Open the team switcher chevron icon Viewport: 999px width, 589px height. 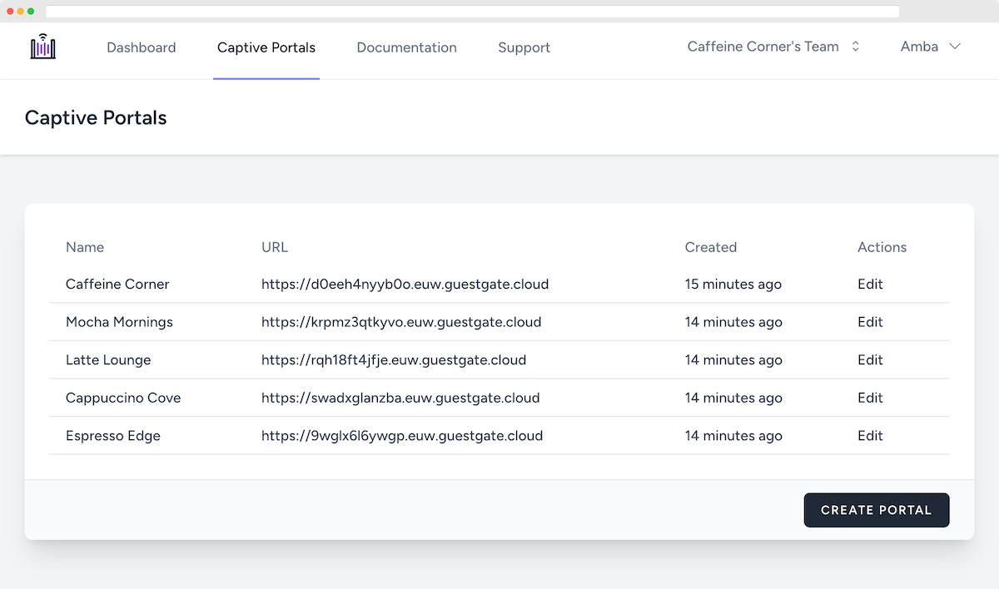(x=855, y=47)
